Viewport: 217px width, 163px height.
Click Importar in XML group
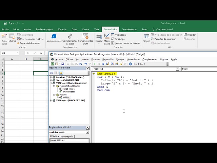(190, 35)
